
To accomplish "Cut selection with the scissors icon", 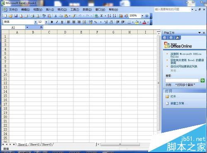I will click(x=55, y=16).
